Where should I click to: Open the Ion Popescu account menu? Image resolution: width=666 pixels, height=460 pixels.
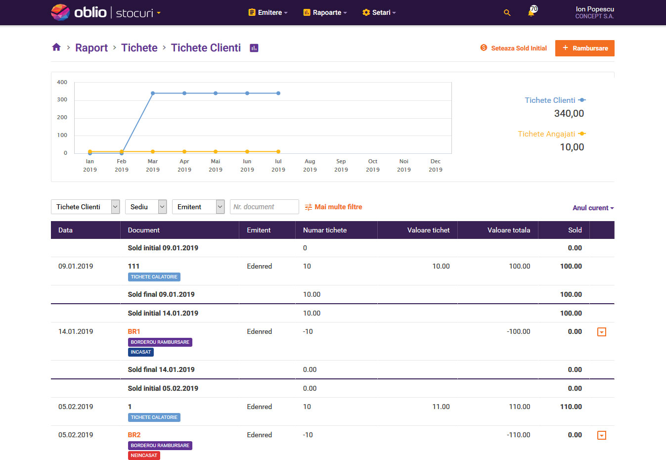594,12
